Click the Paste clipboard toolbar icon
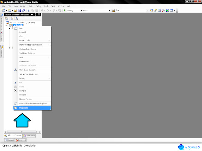Screen dimensions: 202x151 point(37,10)
